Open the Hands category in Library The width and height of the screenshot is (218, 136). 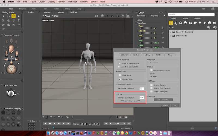point(190,23)
